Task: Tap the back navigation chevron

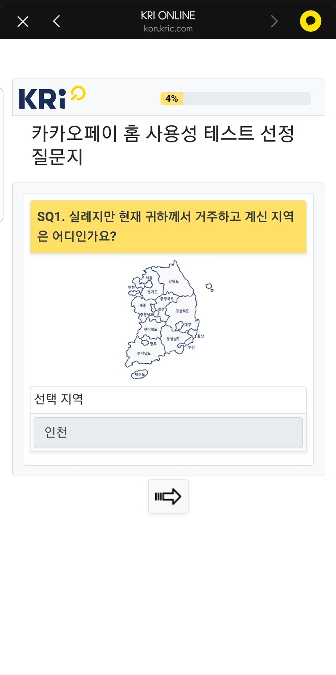Action: [x=56, y=21]
